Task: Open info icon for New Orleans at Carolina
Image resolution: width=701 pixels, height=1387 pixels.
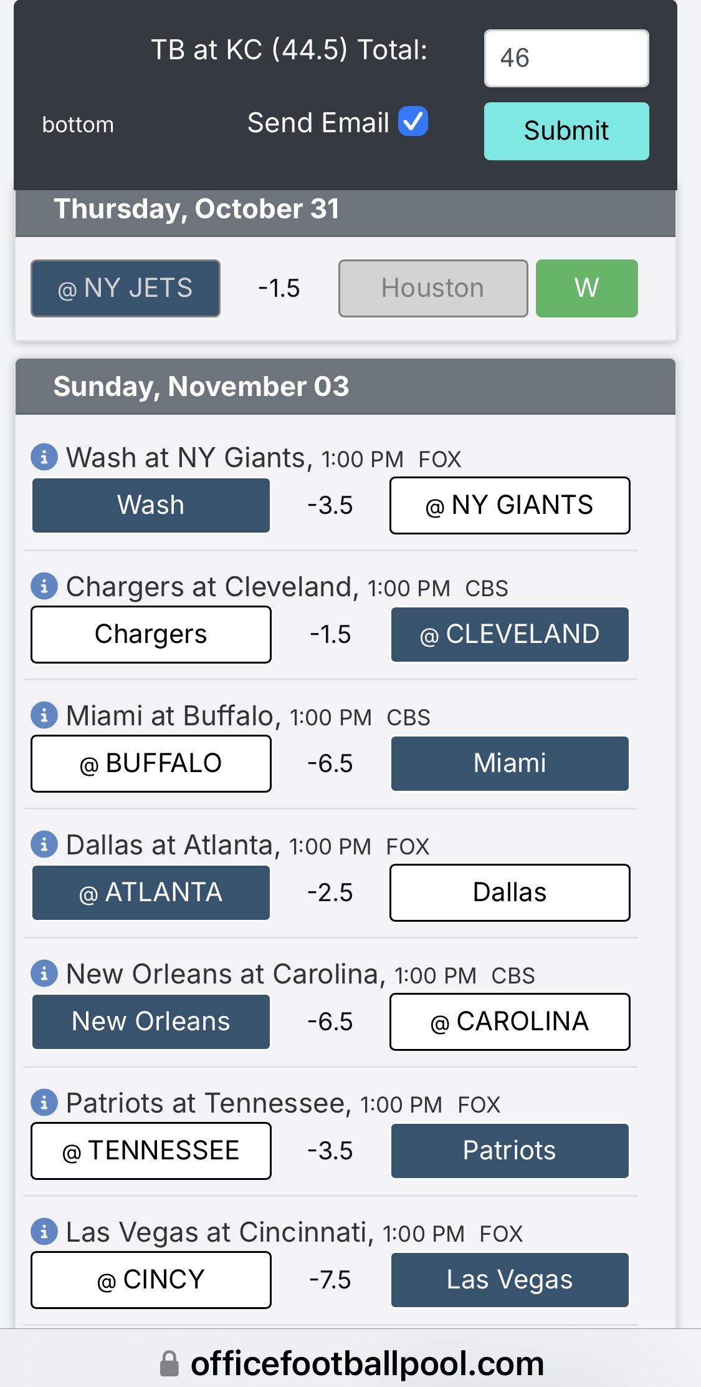Action: tap(44, 974)
